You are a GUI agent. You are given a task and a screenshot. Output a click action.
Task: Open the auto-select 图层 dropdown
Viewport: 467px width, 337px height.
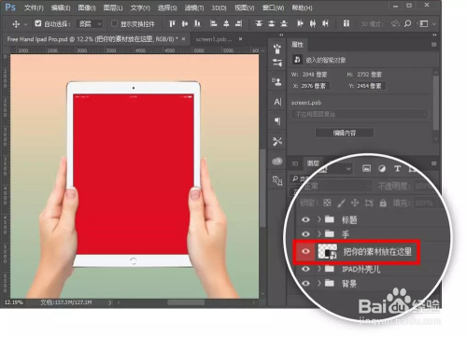(90, 24)
